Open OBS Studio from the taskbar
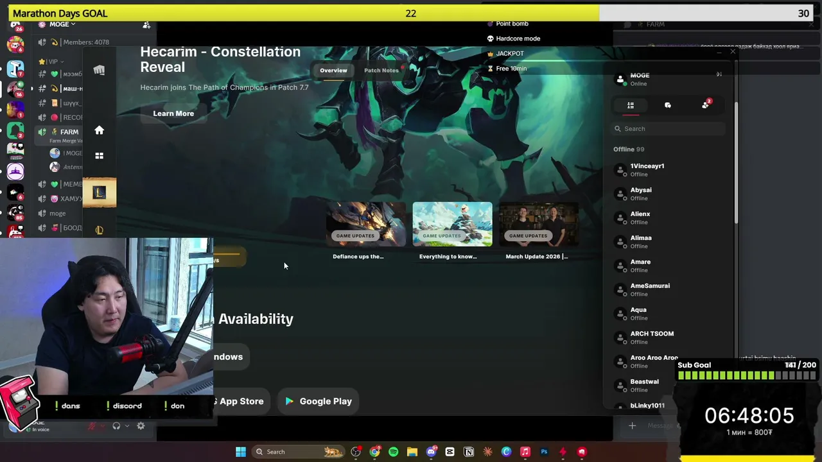The image size is (822, 462). [x=356, y=452]
